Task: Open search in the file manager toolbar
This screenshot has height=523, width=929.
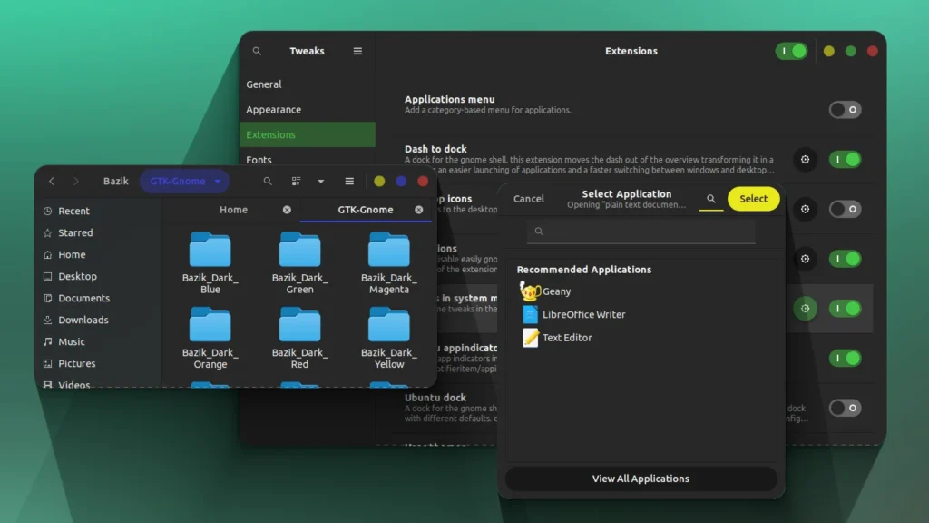Action: (268, 182)
